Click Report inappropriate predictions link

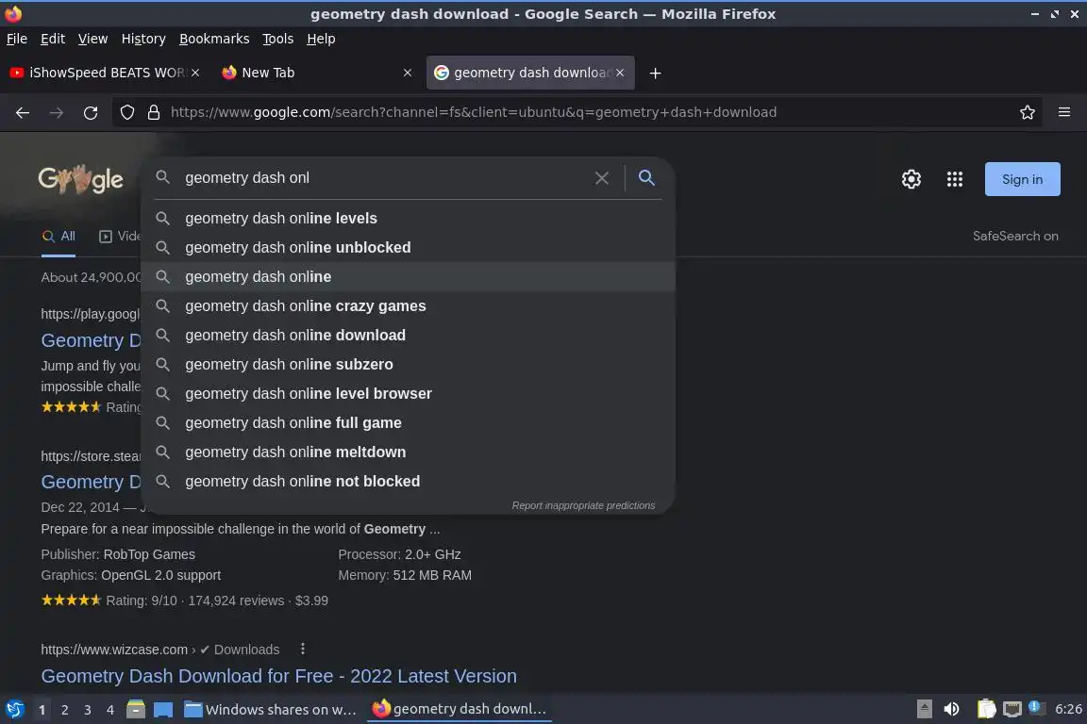coord(583,505)
